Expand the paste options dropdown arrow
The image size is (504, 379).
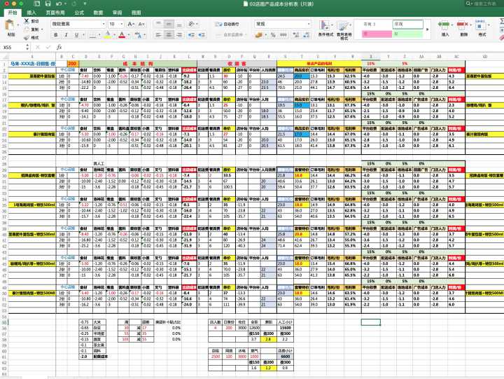coord(17,25)
